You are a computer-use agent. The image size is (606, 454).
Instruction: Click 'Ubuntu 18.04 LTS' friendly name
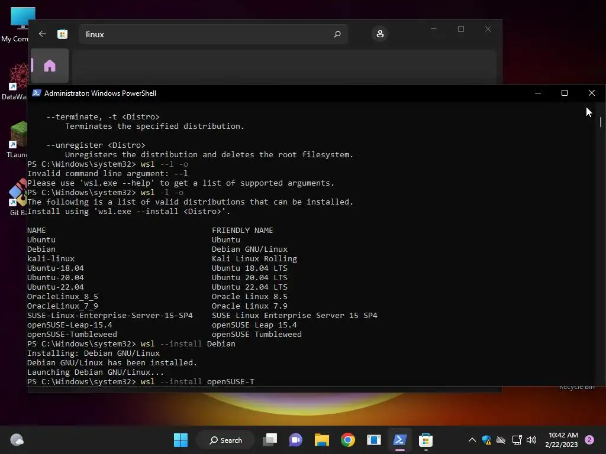pyautogui.click(x=249, y=268)
